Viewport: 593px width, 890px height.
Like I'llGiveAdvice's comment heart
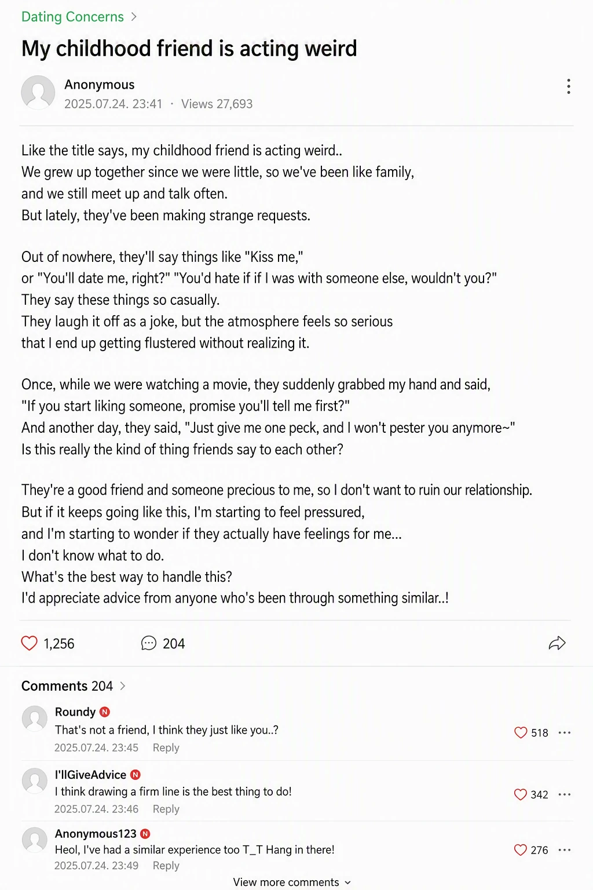[521, 794]
